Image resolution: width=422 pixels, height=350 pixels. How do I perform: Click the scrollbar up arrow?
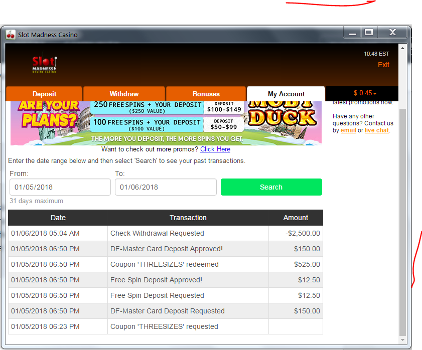[402, 48]
